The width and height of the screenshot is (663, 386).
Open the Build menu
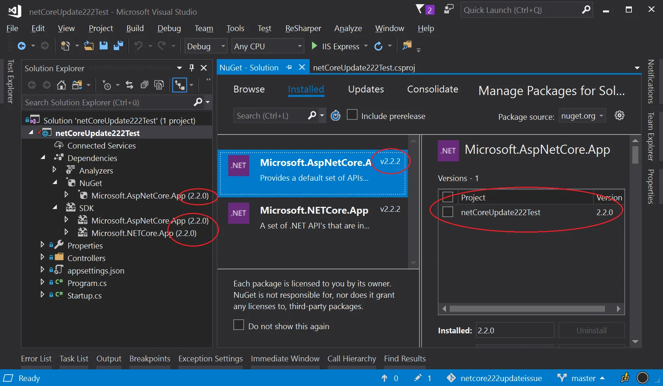click(x=135, y=28)
